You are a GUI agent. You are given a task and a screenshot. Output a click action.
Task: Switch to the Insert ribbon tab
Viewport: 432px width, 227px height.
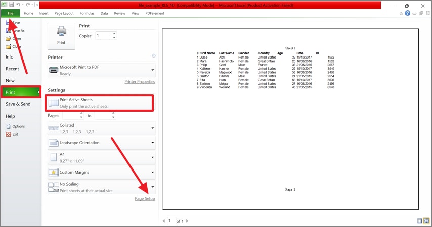[x=44, y=13]
